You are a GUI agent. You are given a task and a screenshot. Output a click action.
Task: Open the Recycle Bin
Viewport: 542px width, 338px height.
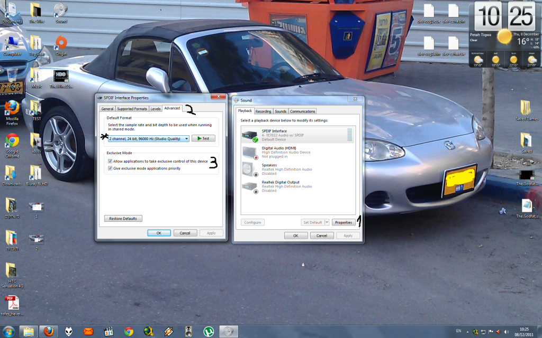pos(12,78)
